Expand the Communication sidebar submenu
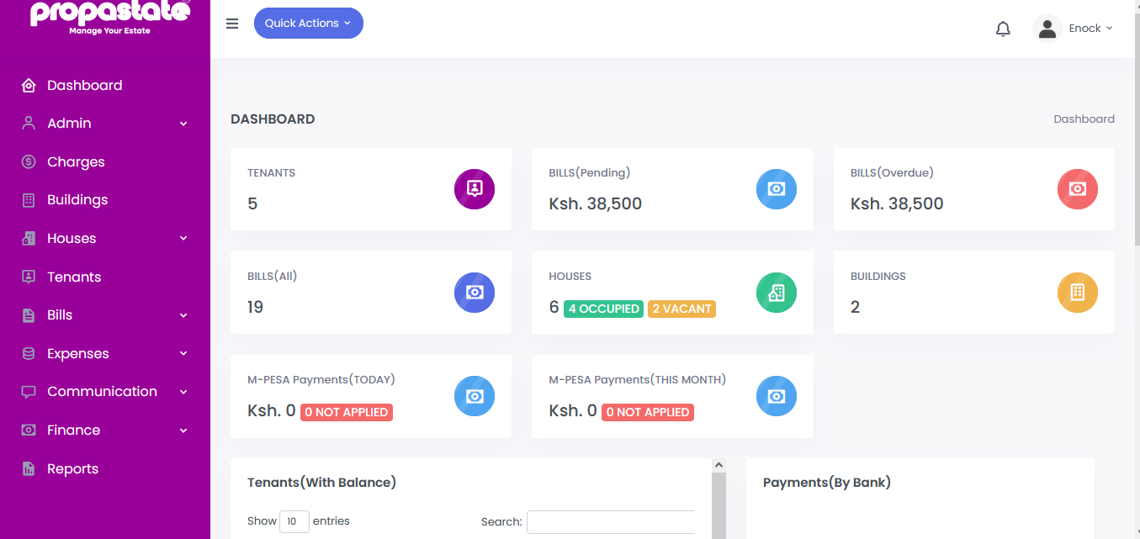This screenshot has width=1140, height=539. pos(105,392)
